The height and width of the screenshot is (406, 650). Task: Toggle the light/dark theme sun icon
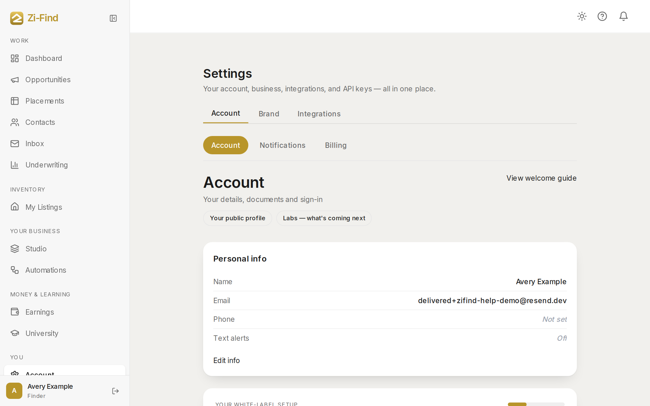click(x=582, y=16)
